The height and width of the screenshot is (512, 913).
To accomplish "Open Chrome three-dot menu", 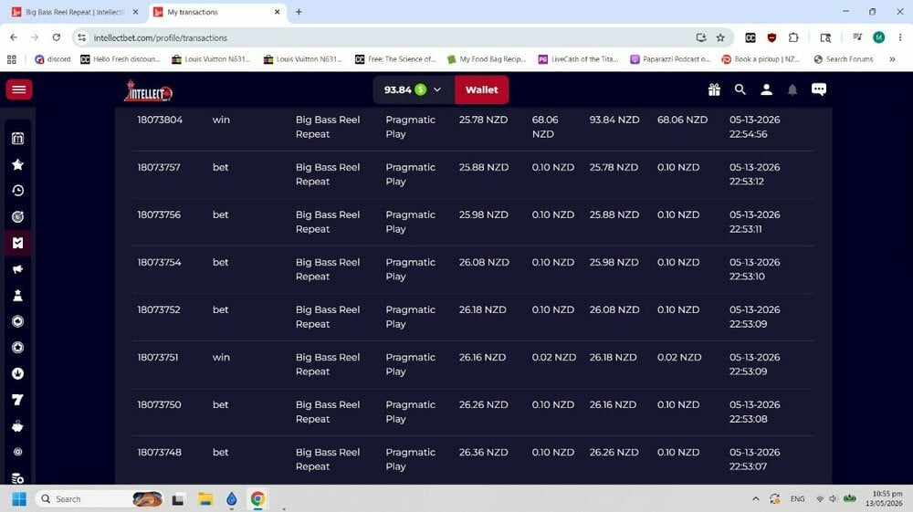I will 899,37.
